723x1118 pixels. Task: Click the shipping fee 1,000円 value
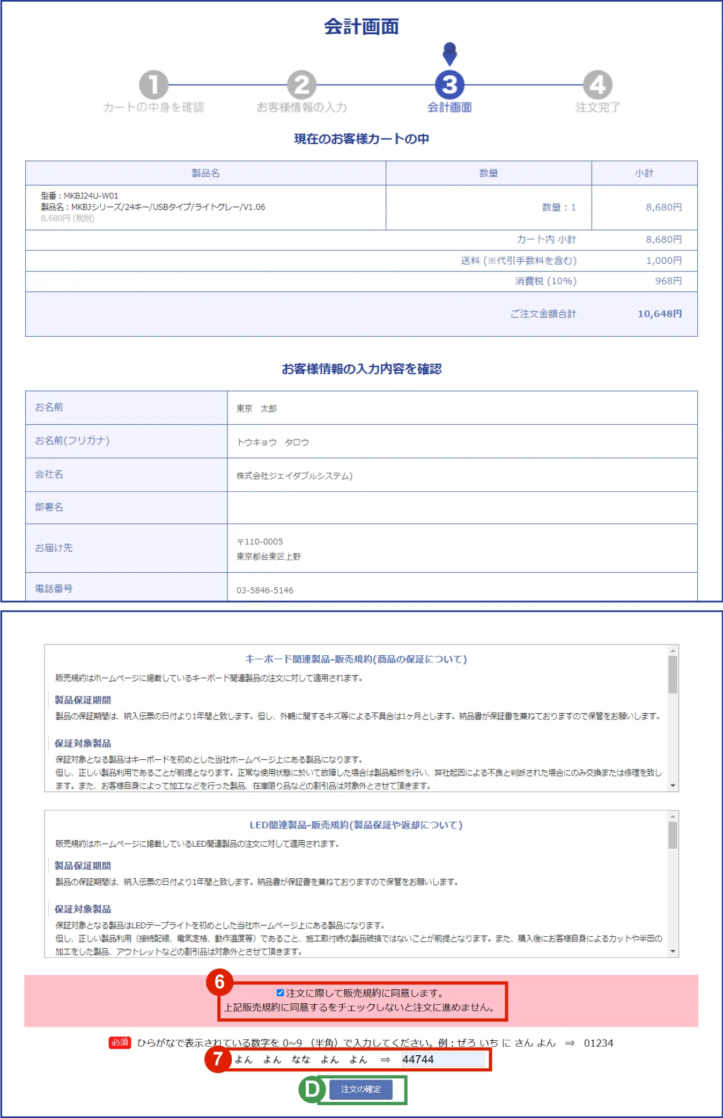point(664,261)
